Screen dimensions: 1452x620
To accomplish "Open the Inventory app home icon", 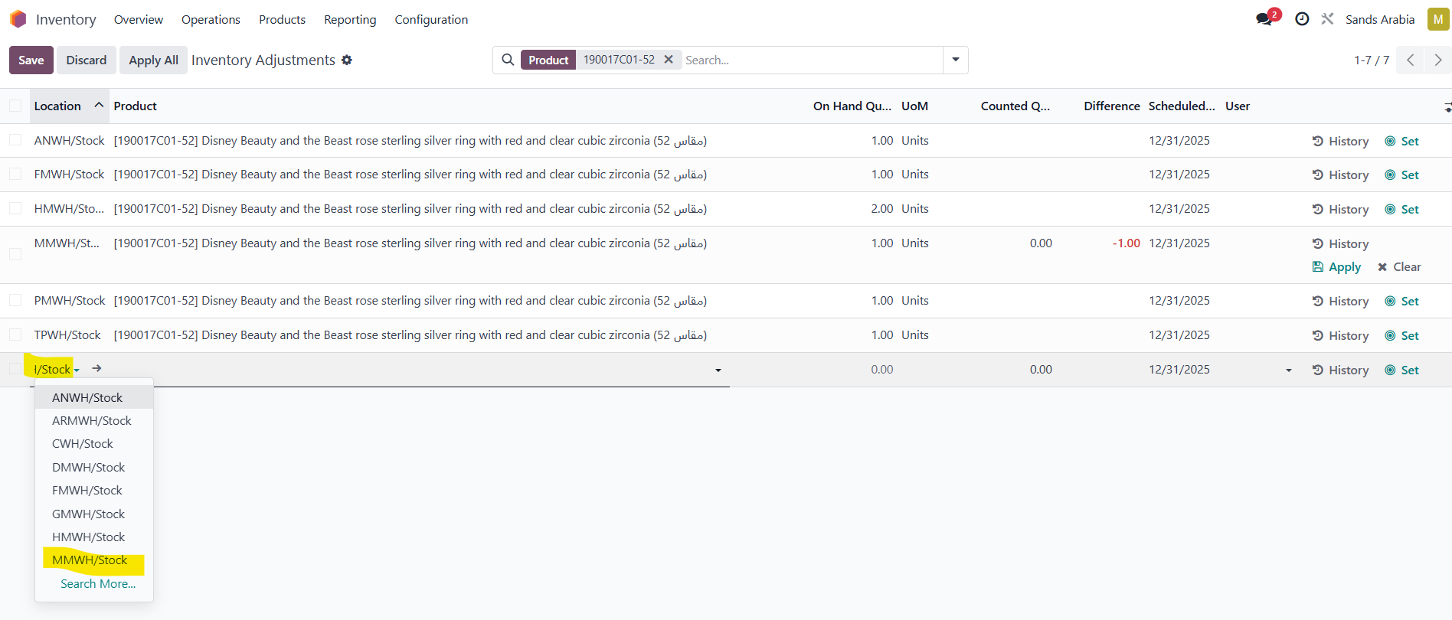I will click(x=18, y=19).
